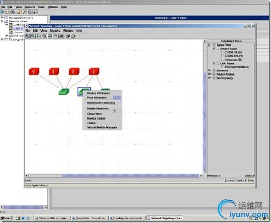Click binoculars icon in main window toolbar

point(13,12)
